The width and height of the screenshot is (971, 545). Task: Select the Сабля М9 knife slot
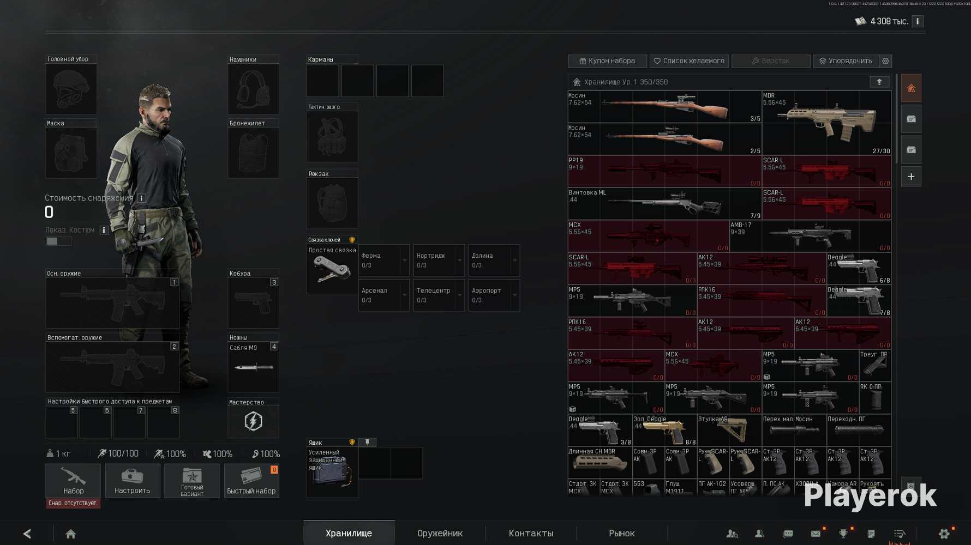tap(253, 367)
